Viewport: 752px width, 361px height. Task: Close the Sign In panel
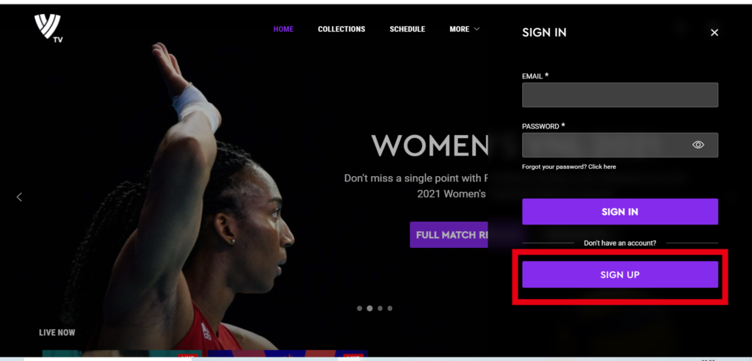[714, 32]
